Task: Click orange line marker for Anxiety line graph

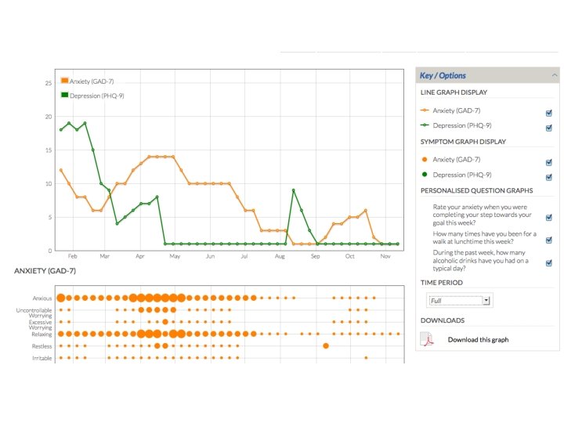Action: [425, 110]
